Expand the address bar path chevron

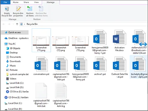[x=24, y=24]
